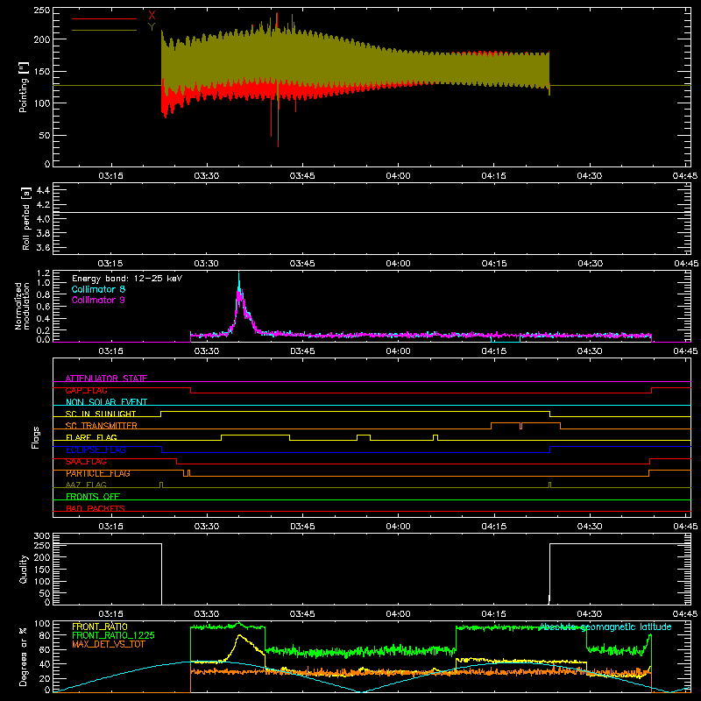Image resolution: width=701 pixels, height=701 pixels.
Task: Select the GAP_FLAG label
Action: [x=86, y=390]
